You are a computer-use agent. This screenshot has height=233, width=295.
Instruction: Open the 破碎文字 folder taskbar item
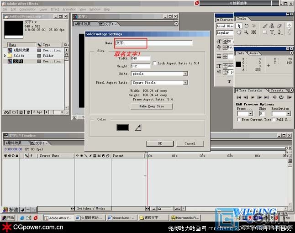pos(153,218)
